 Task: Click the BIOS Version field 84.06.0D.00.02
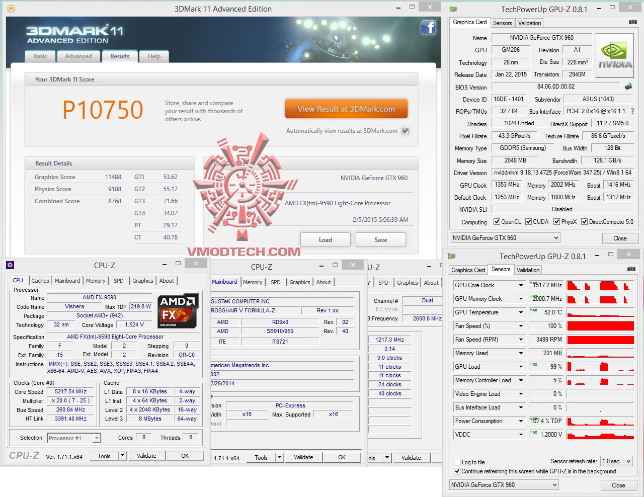[555, 87]
